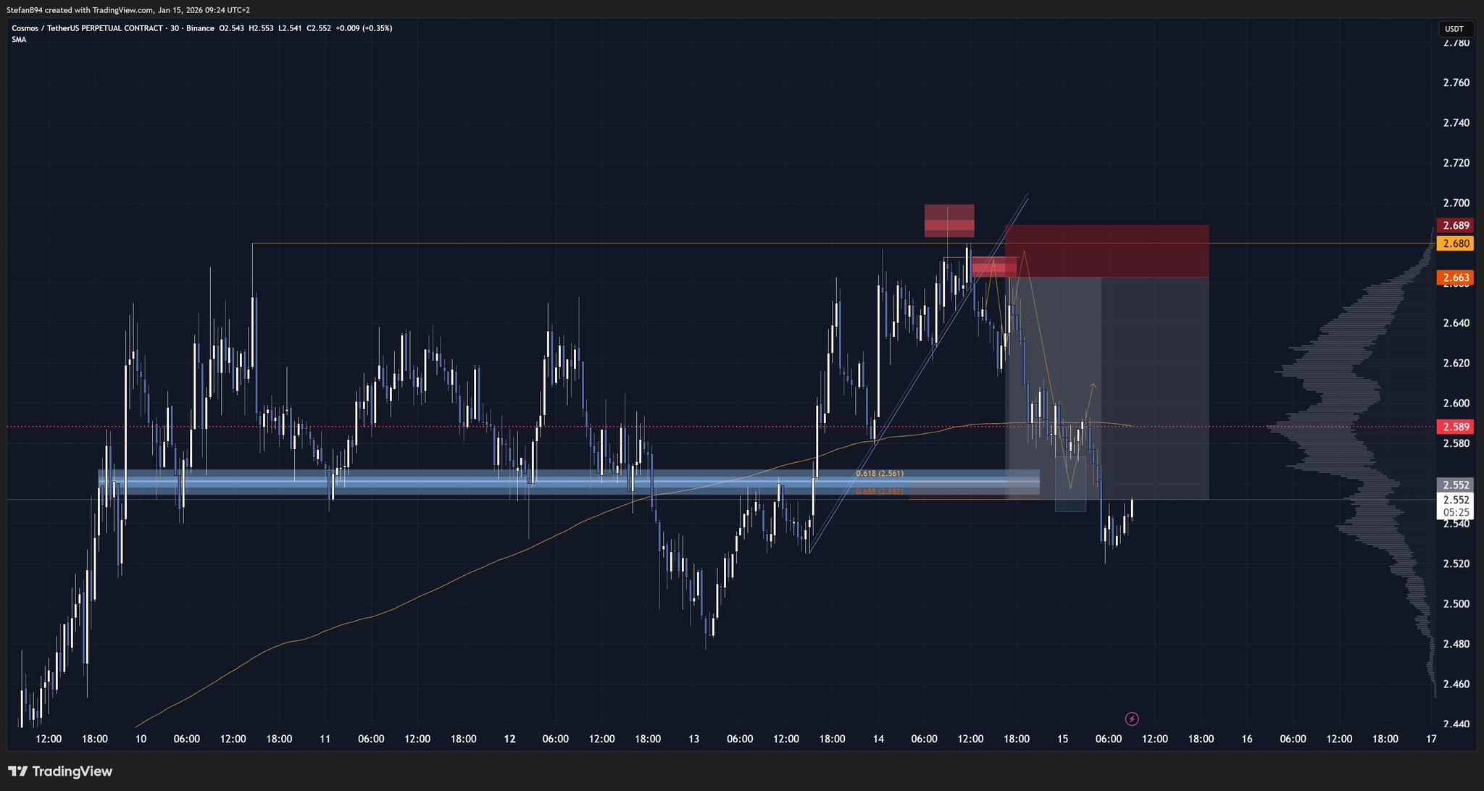Click the TradingView logo
Screen dimensions: 1484x791
(61, 771)
